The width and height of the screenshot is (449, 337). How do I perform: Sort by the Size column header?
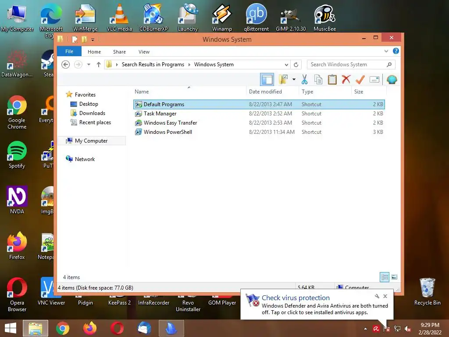(368, 91)
